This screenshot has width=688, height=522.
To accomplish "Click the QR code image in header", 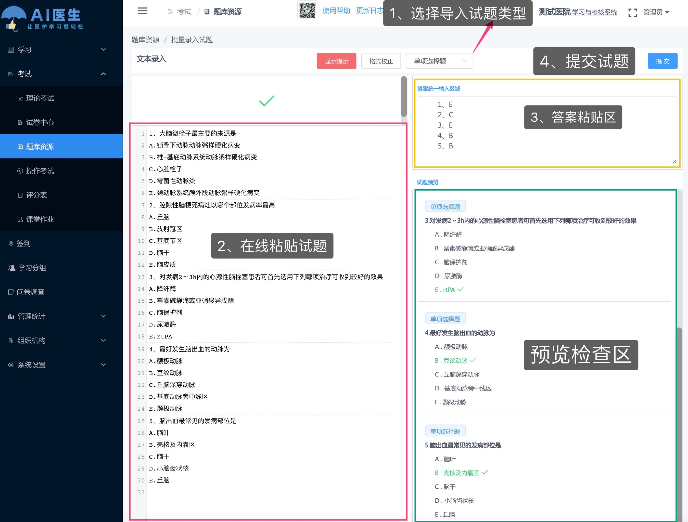I will pyautogui.click(x=307, y=10).
